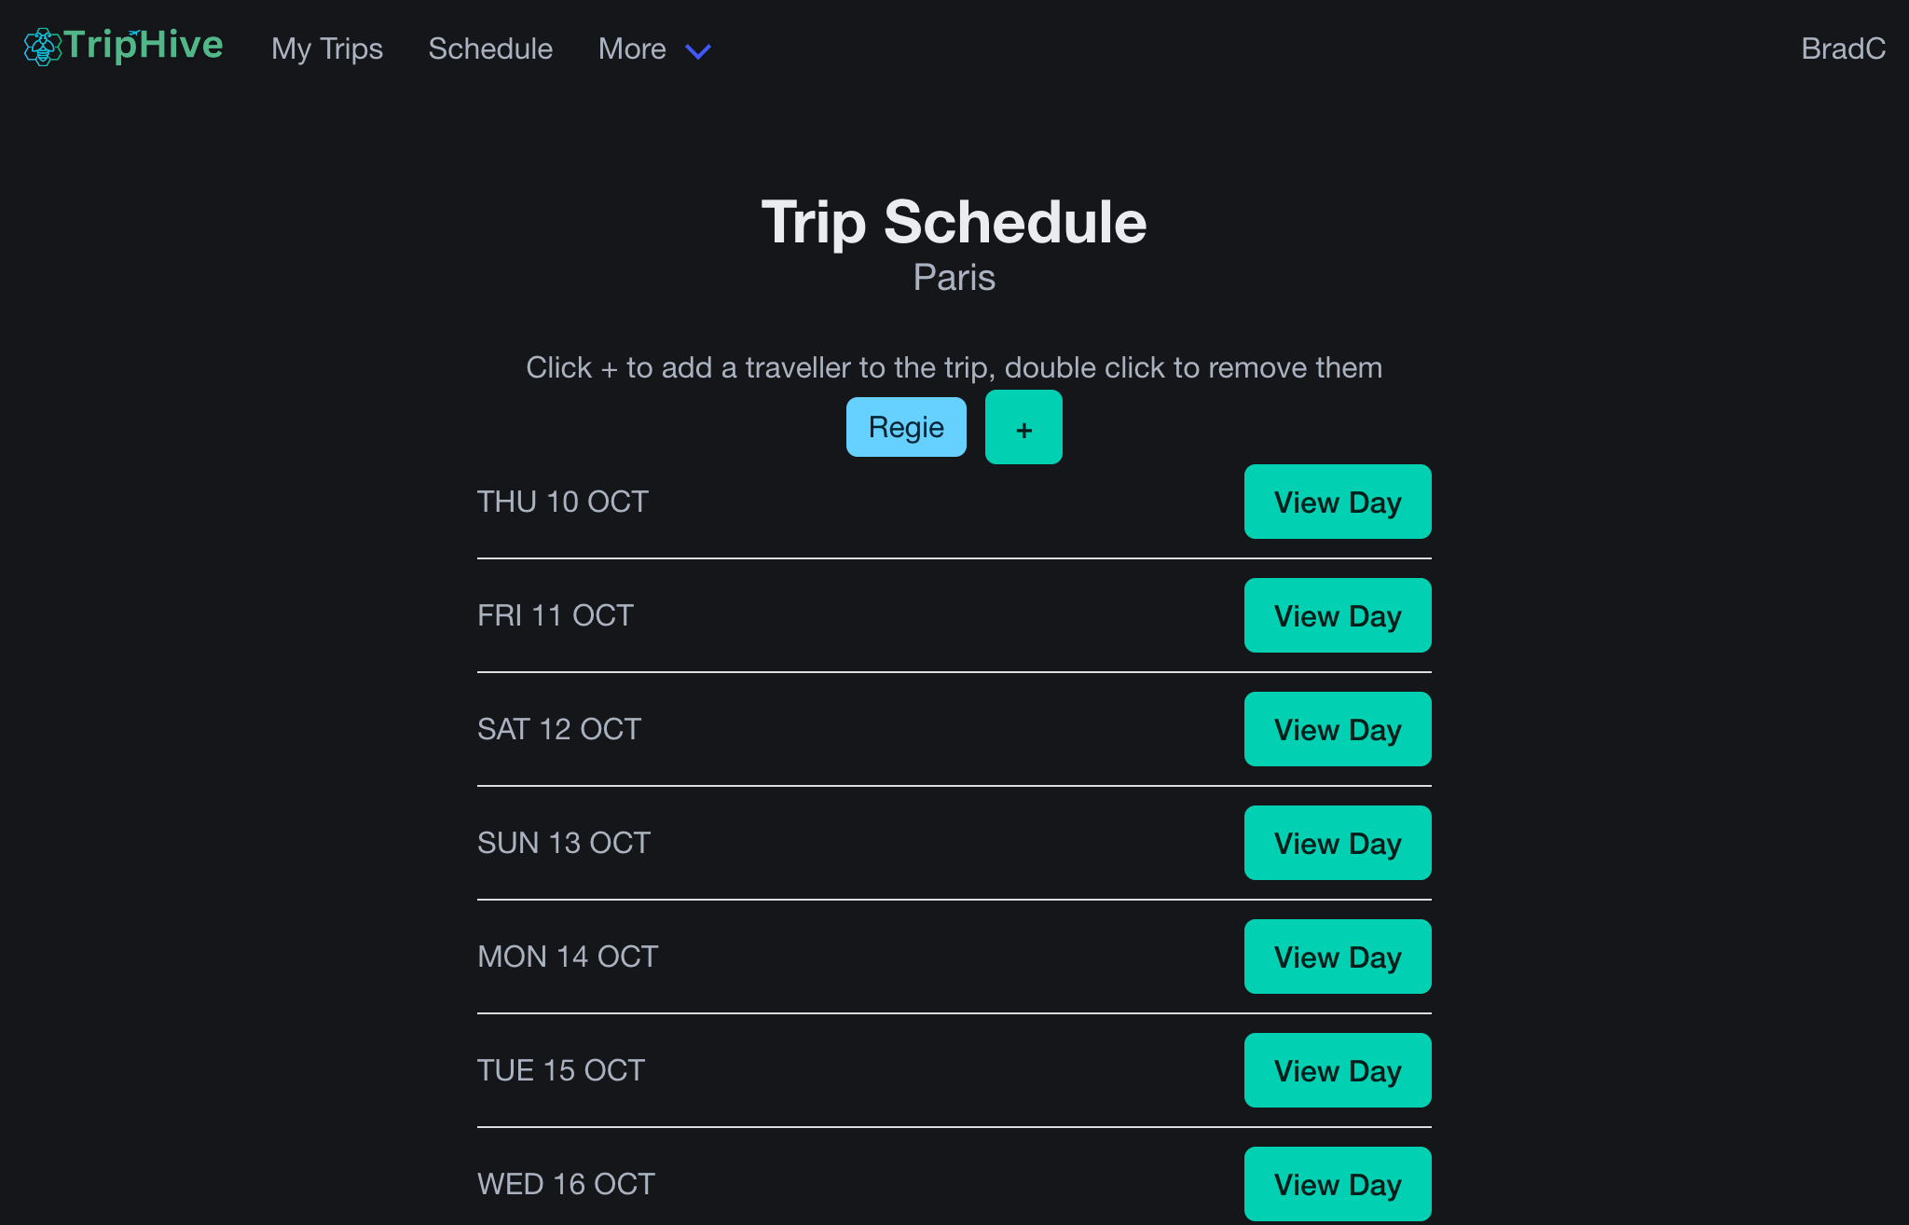Go to the Schedule navigation item
The width and height of the screenshot is (1909, 1225).
pyautogui.click(x=490, y=48)
